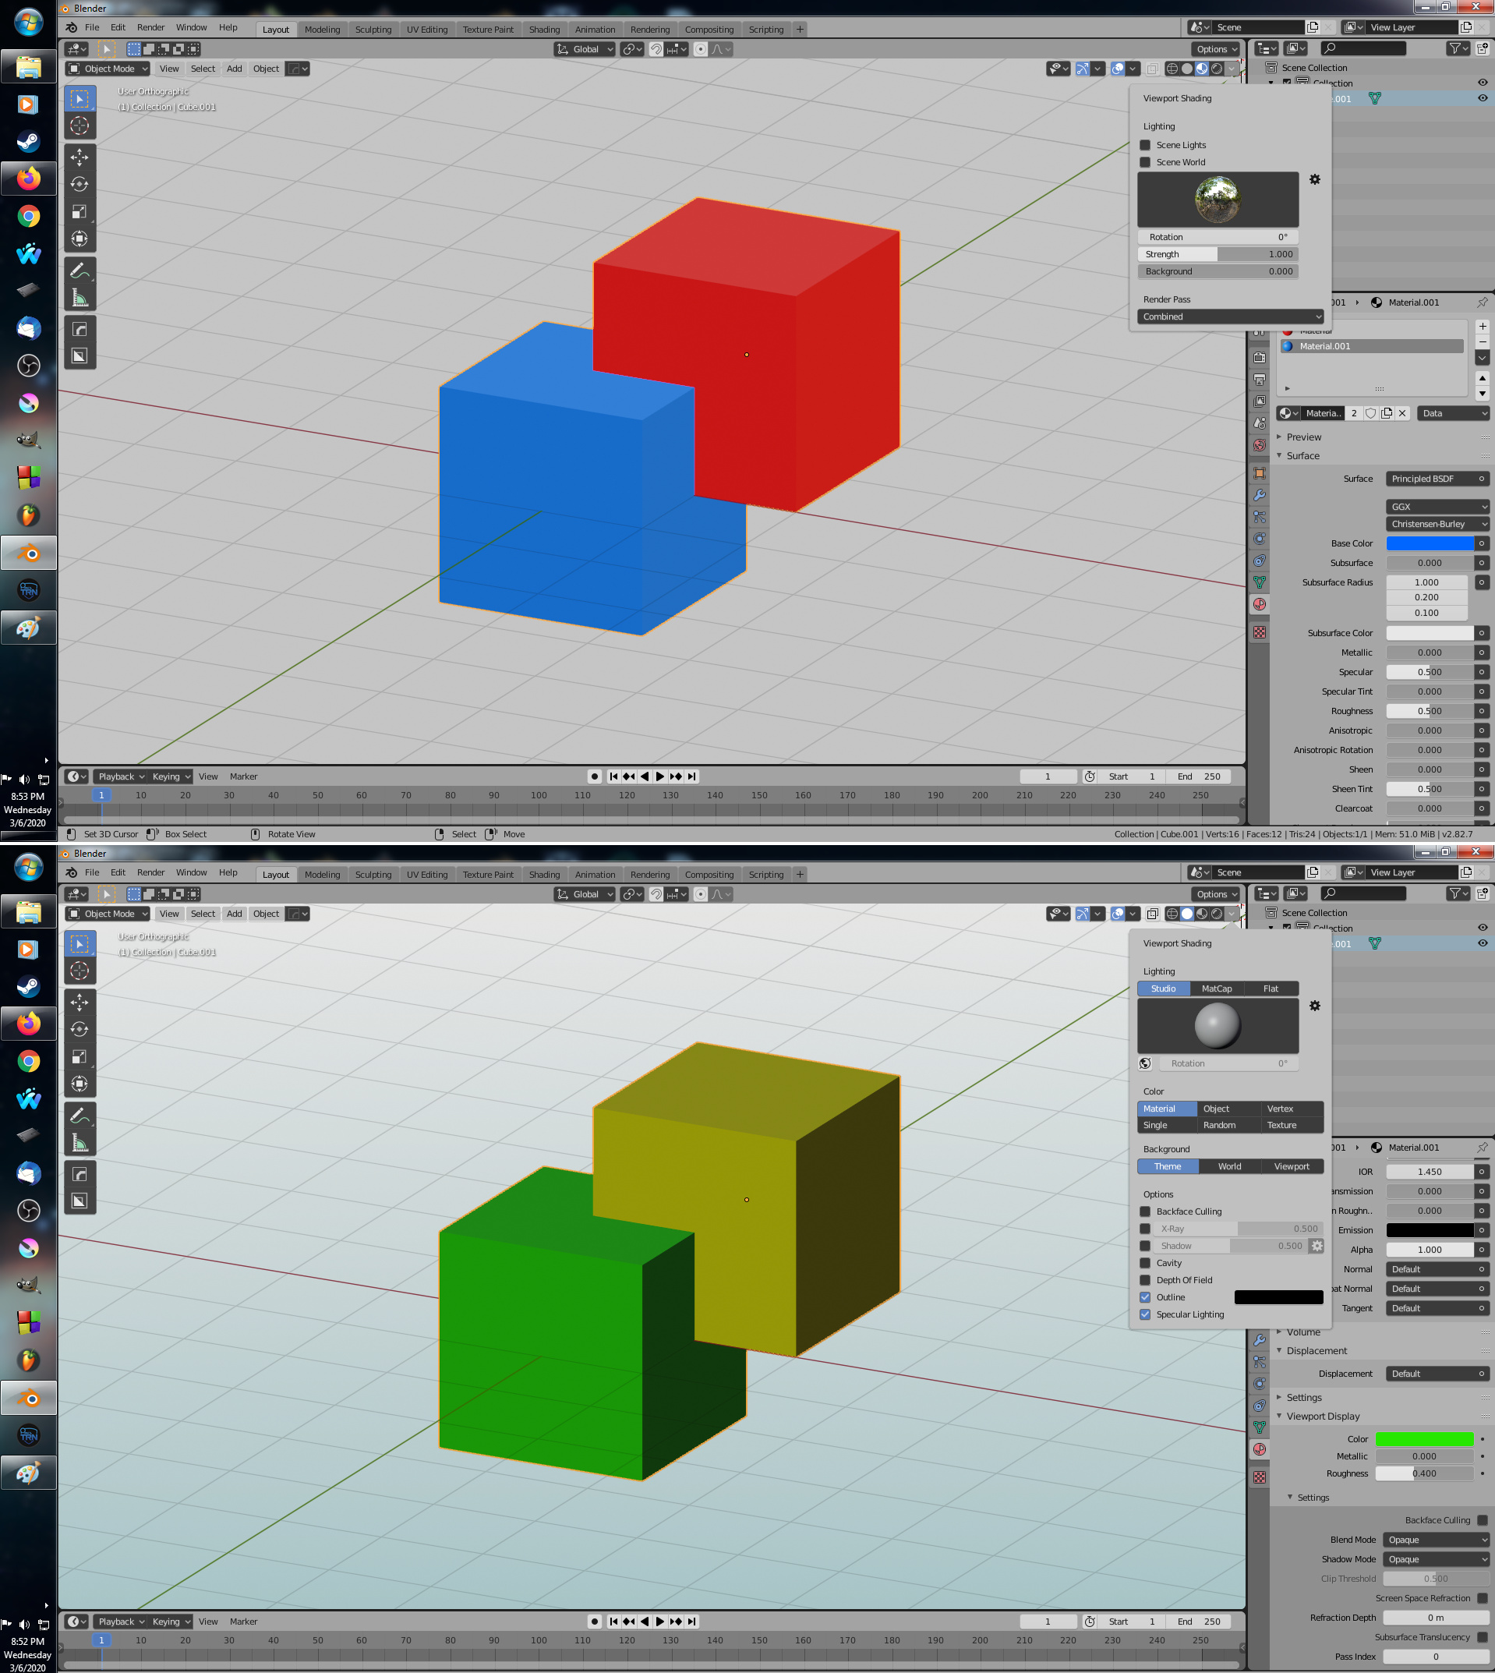Select the Annotate tool in the top Blender window

coord(80,270)
